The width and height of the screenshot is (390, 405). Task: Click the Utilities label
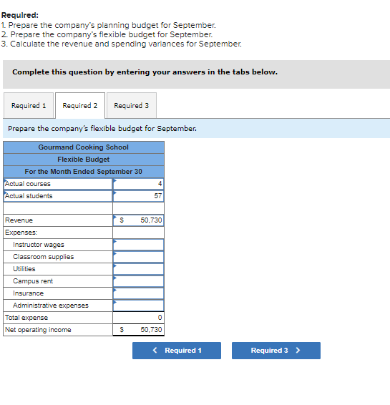coord(24,269)
